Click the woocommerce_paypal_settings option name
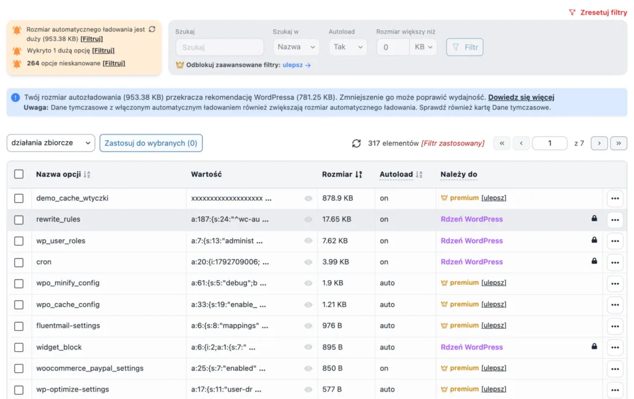 click(x=90, y=368)
